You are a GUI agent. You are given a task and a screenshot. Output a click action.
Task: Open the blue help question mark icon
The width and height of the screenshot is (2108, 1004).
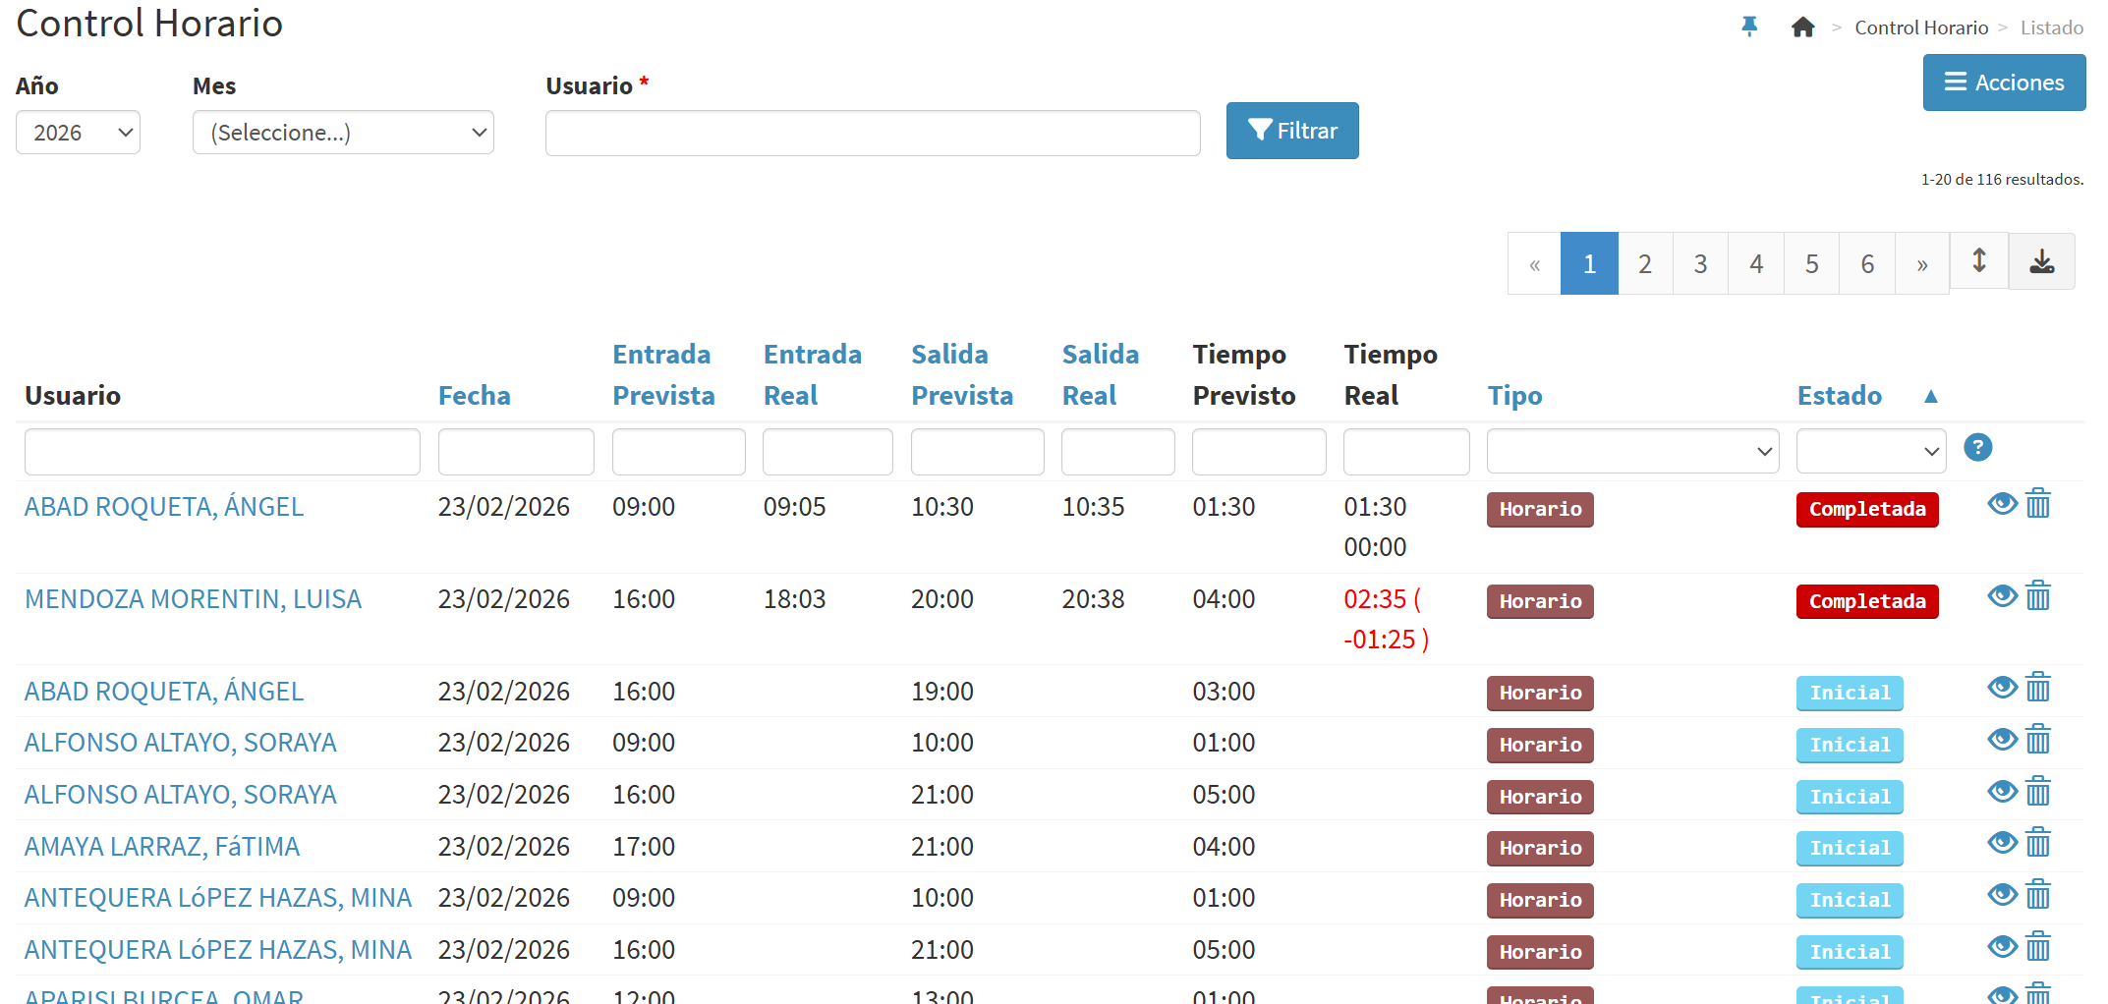click(1977, 448)
